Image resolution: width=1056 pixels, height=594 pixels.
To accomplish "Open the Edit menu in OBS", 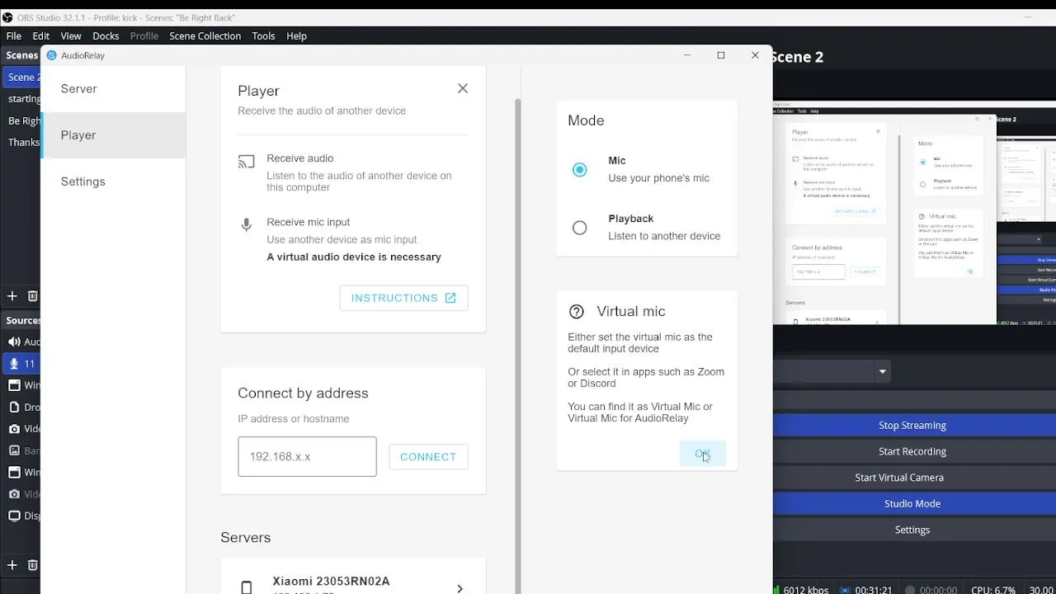I will point(41,35).
